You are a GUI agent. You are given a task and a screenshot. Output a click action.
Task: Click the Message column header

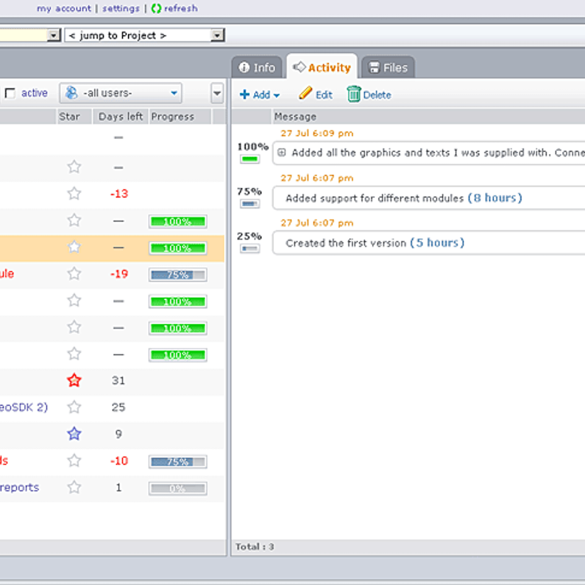(x=295, y=117)
